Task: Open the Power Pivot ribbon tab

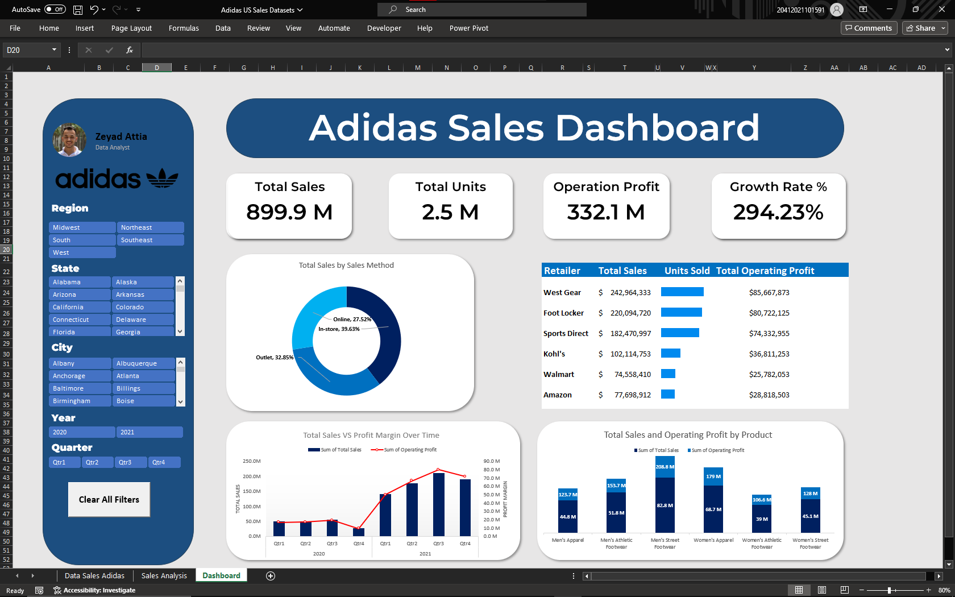Action: (x=468, y=28)
